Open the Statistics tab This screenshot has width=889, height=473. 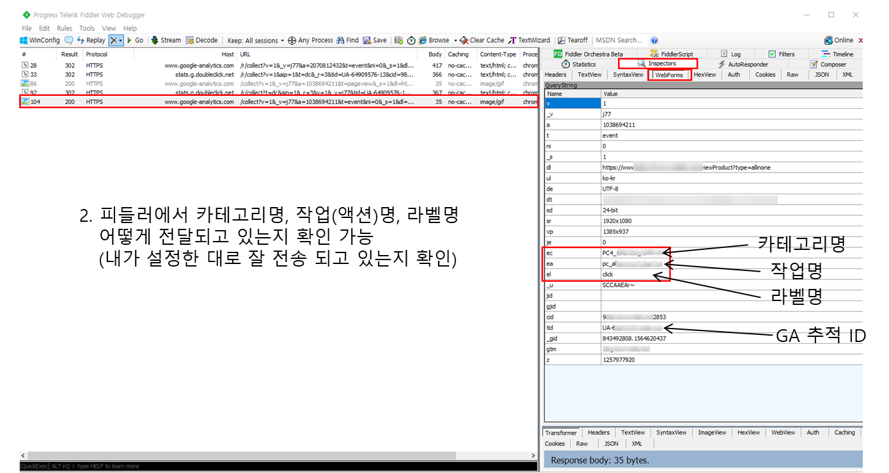[579, 65]
